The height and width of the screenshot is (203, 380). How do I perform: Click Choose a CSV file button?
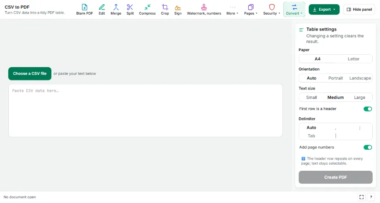click(x=30, y=74)
